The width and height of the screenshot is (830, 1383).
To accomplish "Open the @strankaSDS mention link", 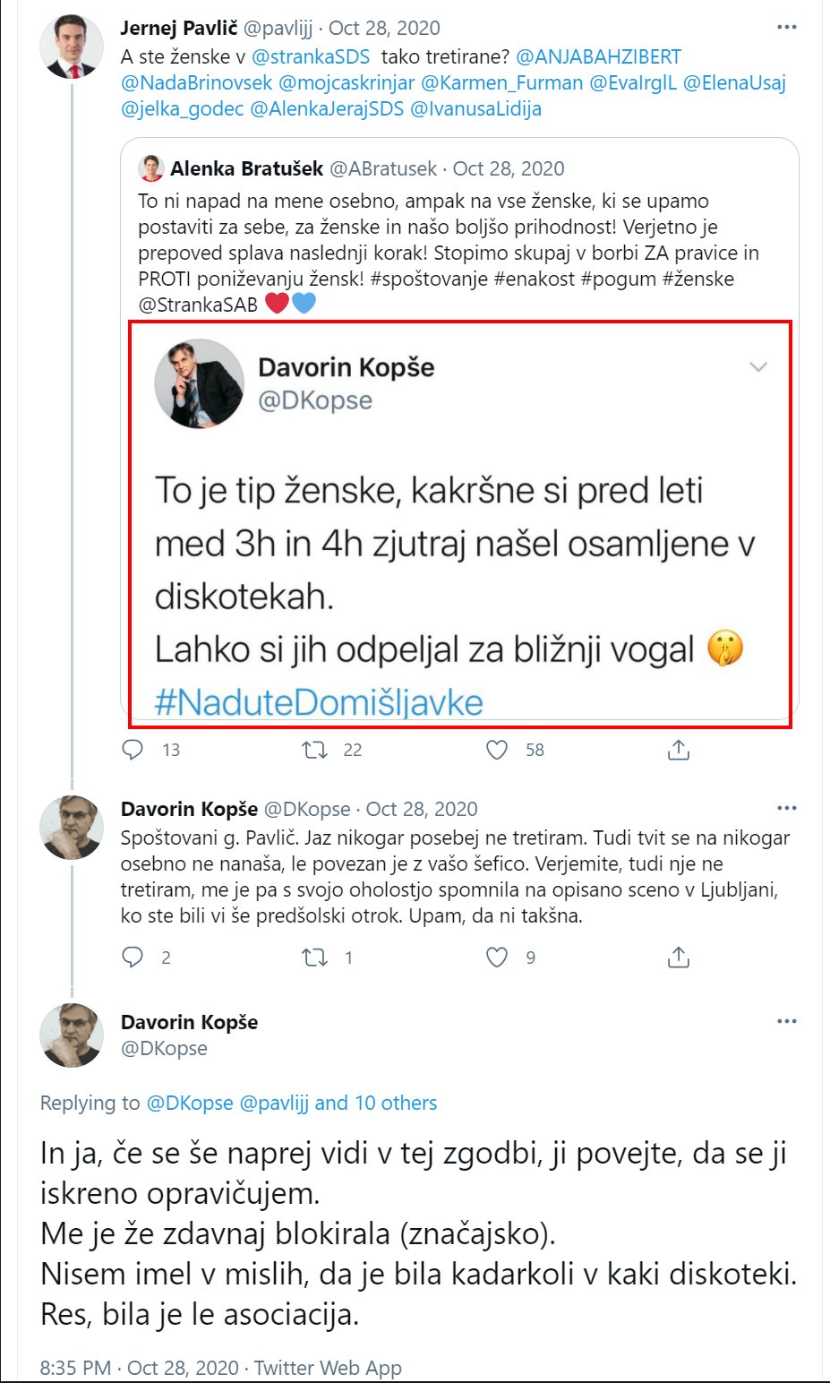I will point(311,57).
